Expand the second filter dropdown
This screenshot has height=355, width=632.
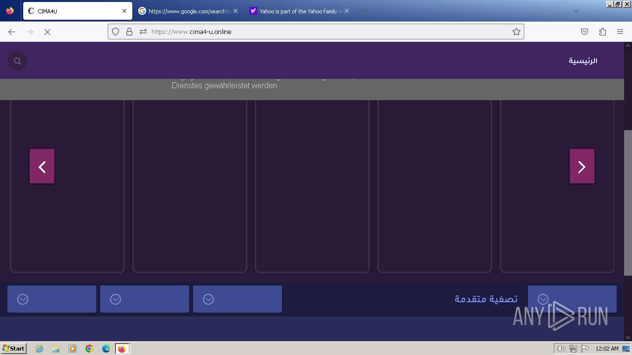[x=145, y=299]
